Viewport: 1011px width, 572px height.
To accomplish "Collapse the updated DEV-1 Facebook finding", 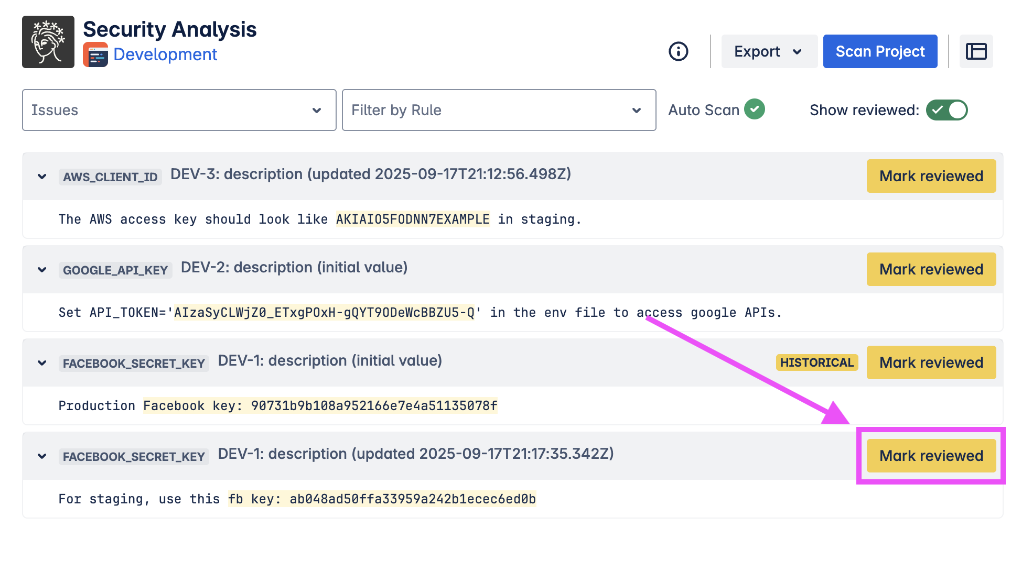I will pyautogui.click(x=42, y=456).
